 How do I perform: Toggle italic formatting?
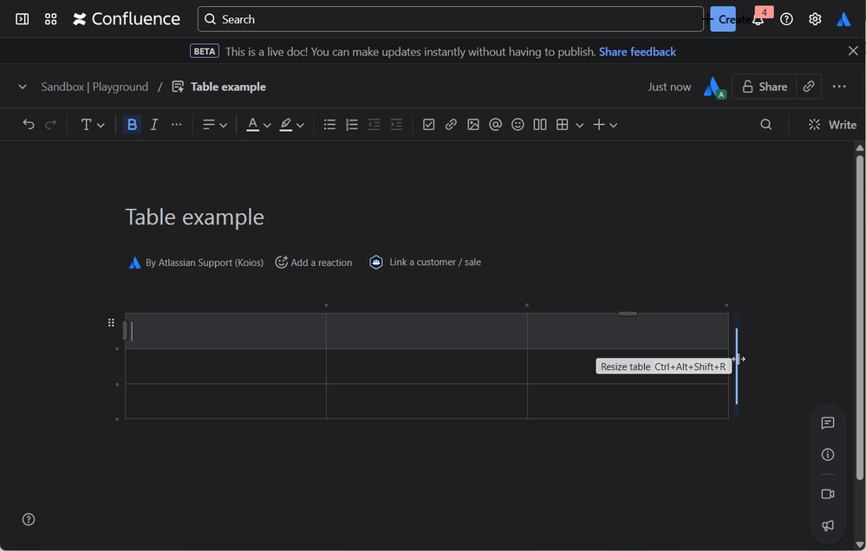tap(154, 125)
